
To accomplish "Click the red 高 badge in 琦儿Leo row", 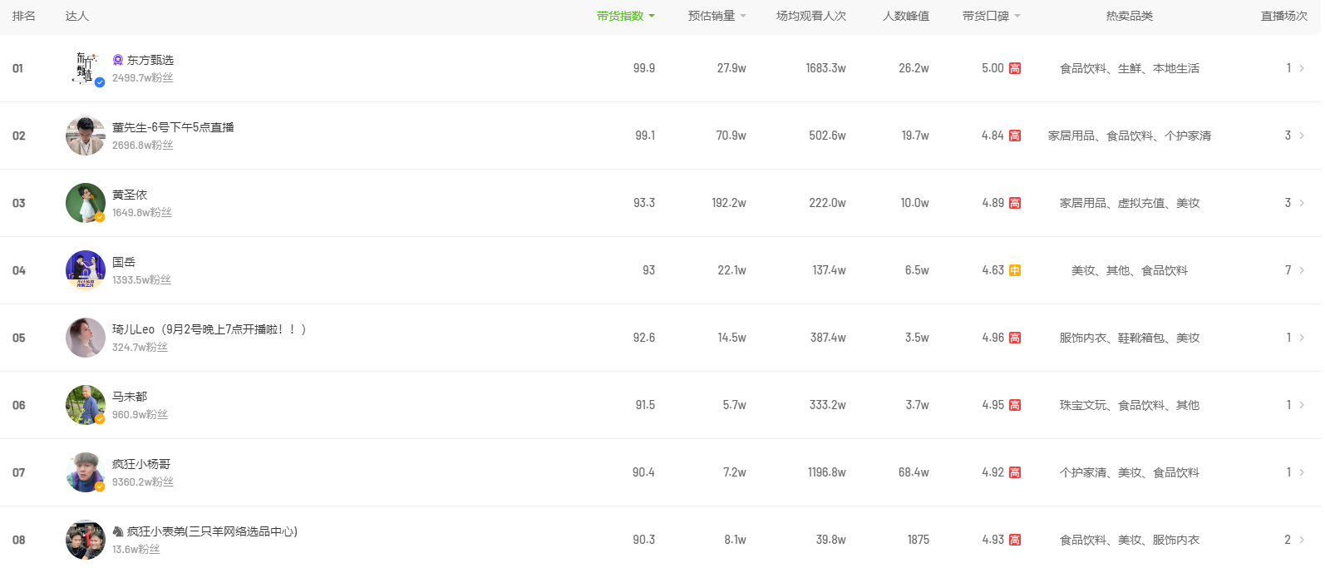I will (1015, 338).
